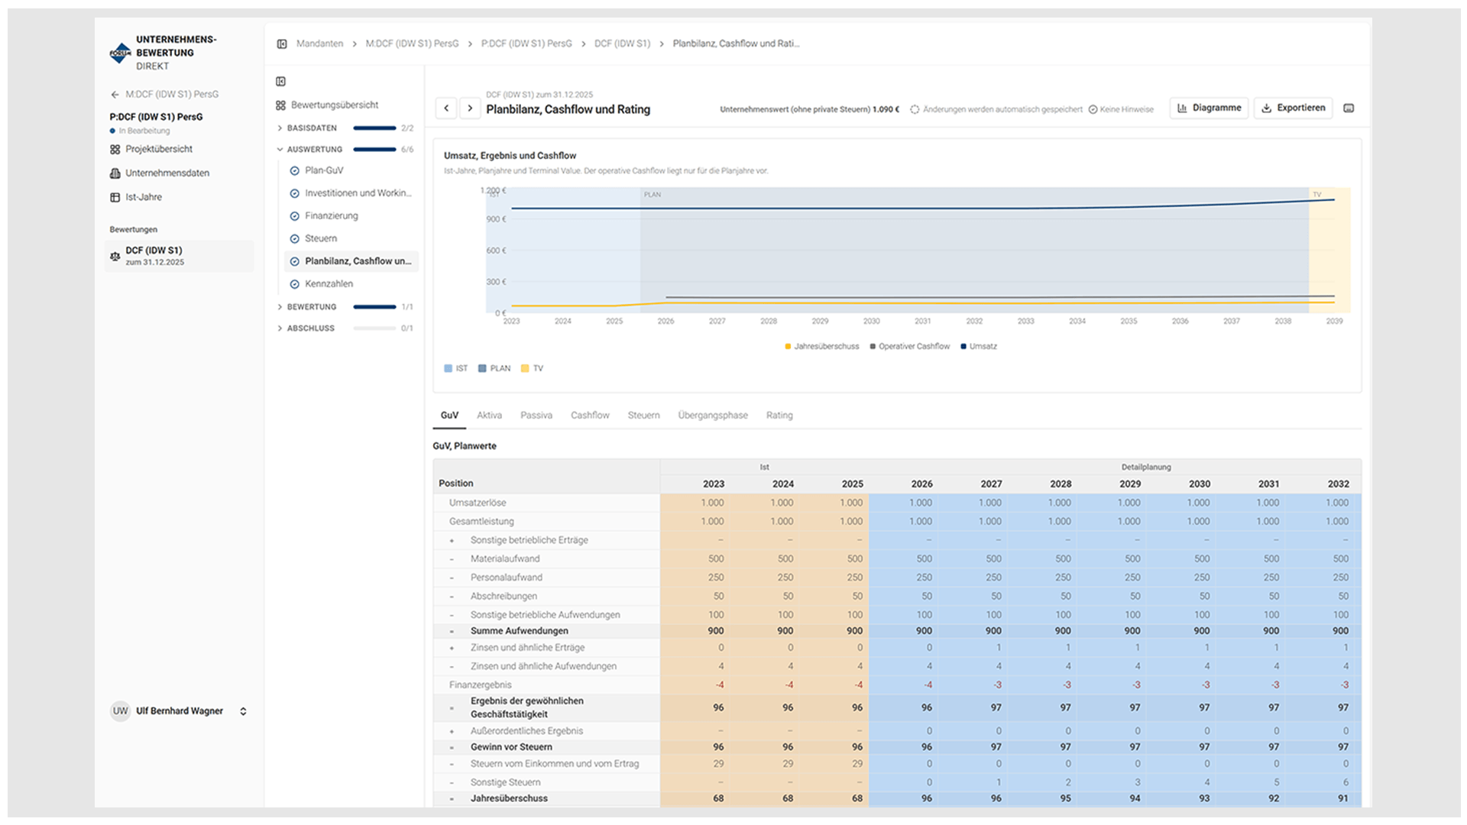
Task: Open Diagramme button
Action: click(1209, 108)
